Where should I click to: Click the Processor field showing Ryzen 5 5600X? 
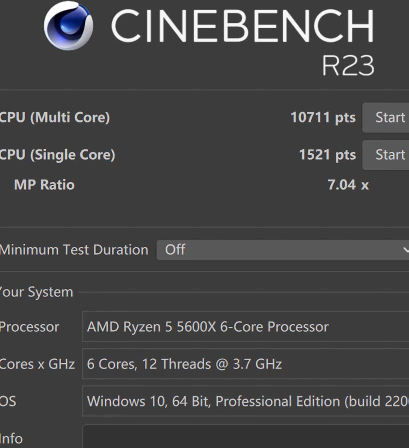(x=245, y=326)
